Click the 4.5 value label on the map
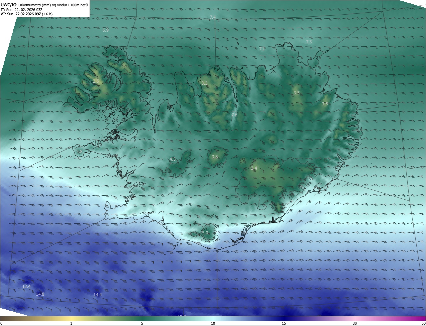The image size is (426, 326). [x=173, y=159]
